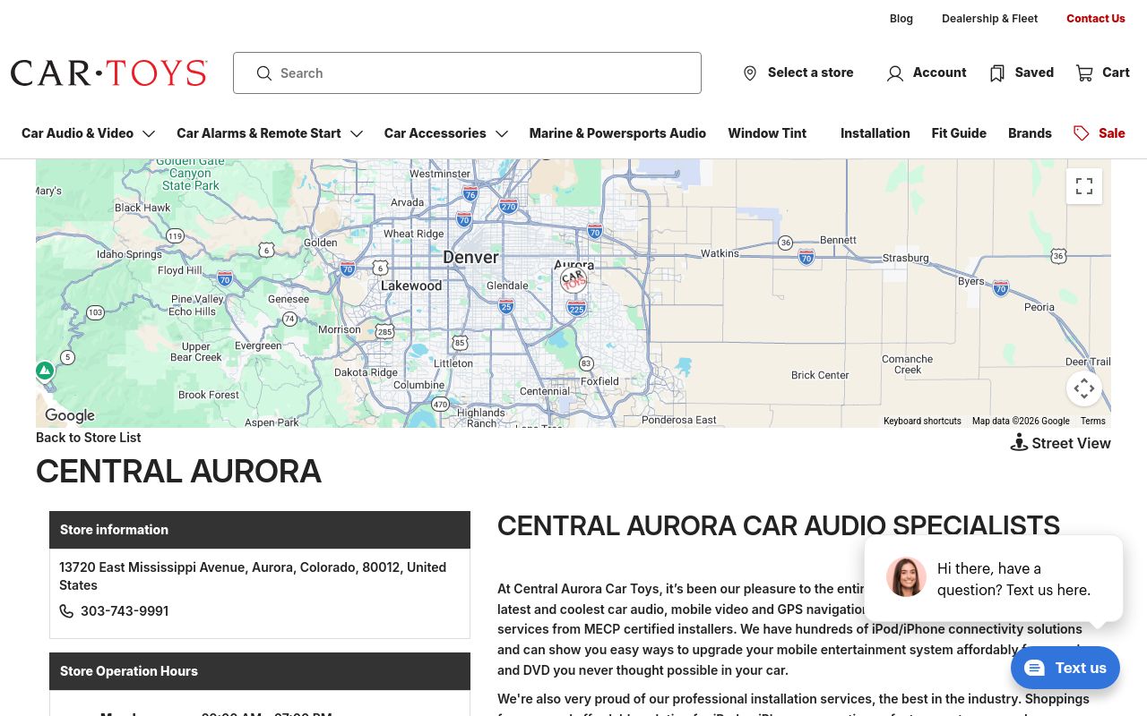Click the Saved bookmark icon

pos(997,73)
